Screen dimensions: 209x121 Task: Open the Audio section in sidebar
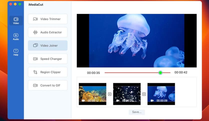(16, 37)
